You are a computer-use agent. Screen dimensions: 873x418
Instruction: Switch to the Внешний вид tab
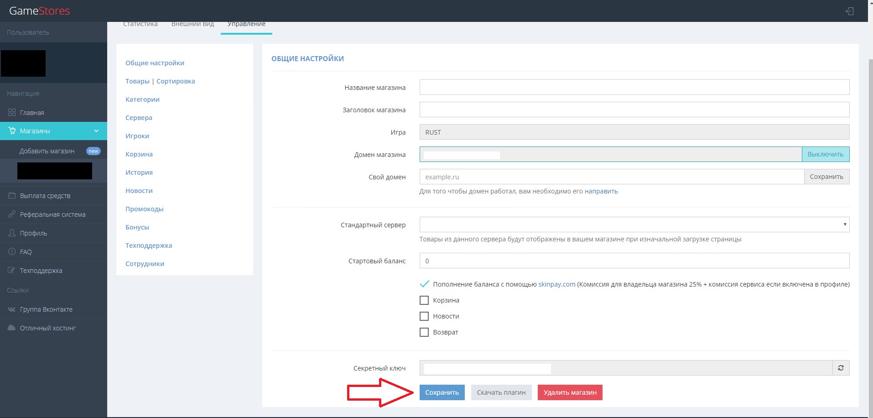[192, 24]
